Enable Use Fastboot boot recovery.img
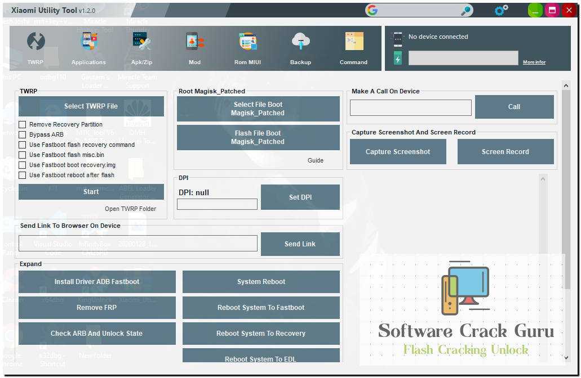The height and width of the screenshot is (378, 581). click(x=22, y=165)
